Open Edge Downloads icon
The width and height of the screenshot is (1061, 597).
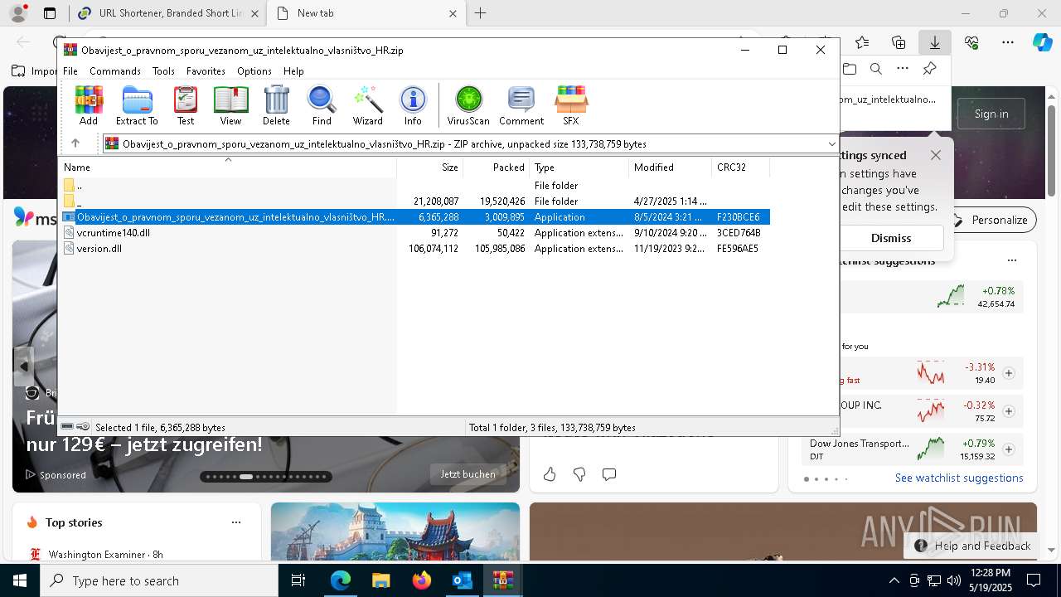(934, 42)
